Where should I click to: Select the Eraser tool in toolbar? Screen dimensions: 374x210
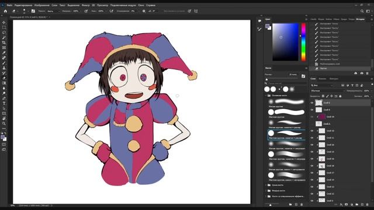pyautogui.click(x=4, y=78)
